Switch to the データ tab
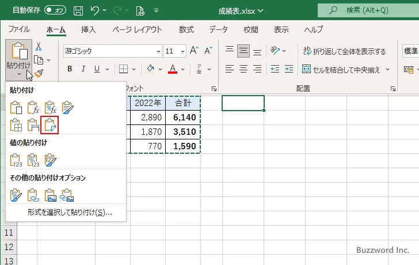This screenshot has width=419, height=265. tap(218, 29)
